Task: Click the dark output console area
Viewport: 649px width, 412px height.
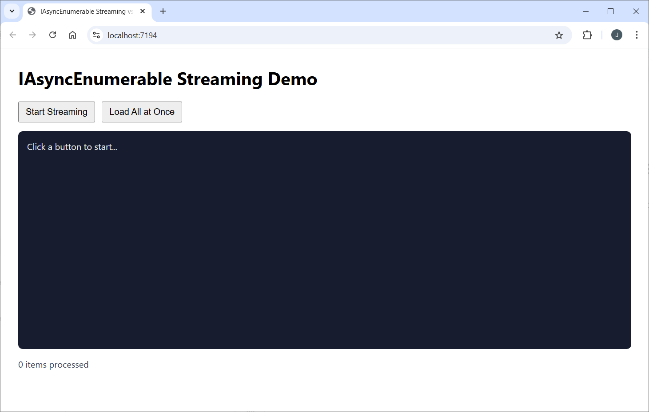Action: coord(324,239)
